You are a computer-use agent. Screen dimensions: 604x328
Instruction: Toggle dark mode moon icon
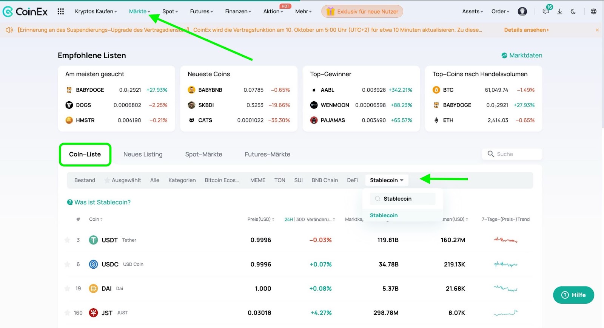click(x=573, y=12)
